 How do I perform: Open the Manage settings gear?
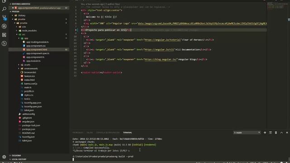(x=4, y=157)
